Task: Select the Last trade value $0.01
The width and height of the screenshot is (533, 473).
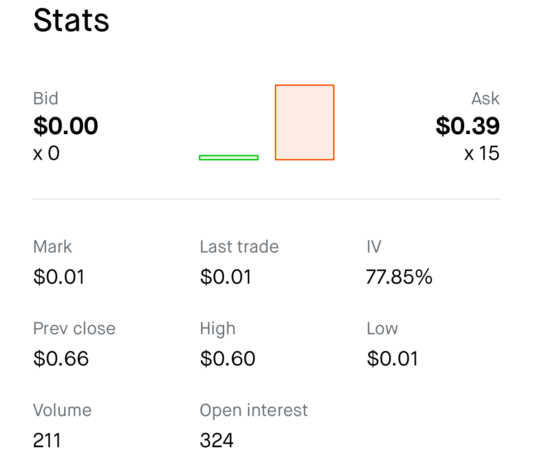Action: click(226, 276)
